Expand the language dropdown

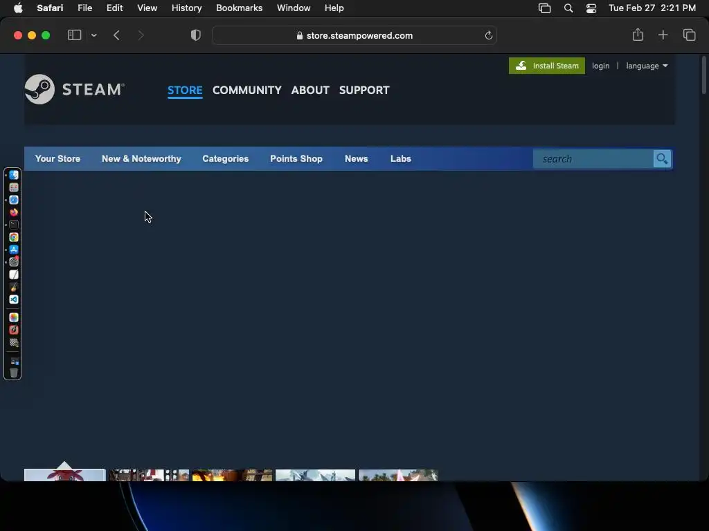(x=647, y=66)
